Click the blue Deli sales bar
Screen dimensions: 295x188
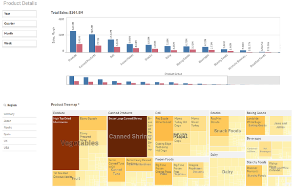tap(111, 46)
